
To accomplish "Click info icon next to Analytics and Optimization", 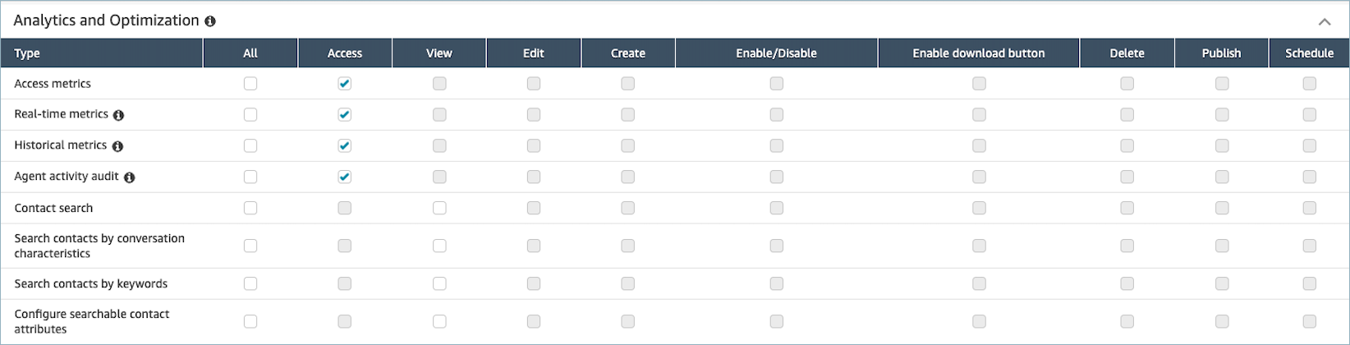I will 210,21.
